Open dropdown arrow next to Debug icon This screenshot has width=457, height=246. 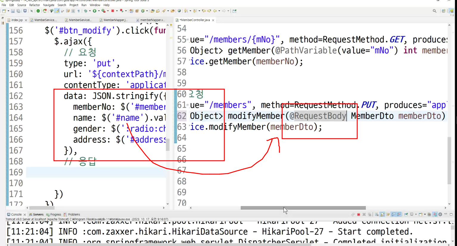point(90,11)
